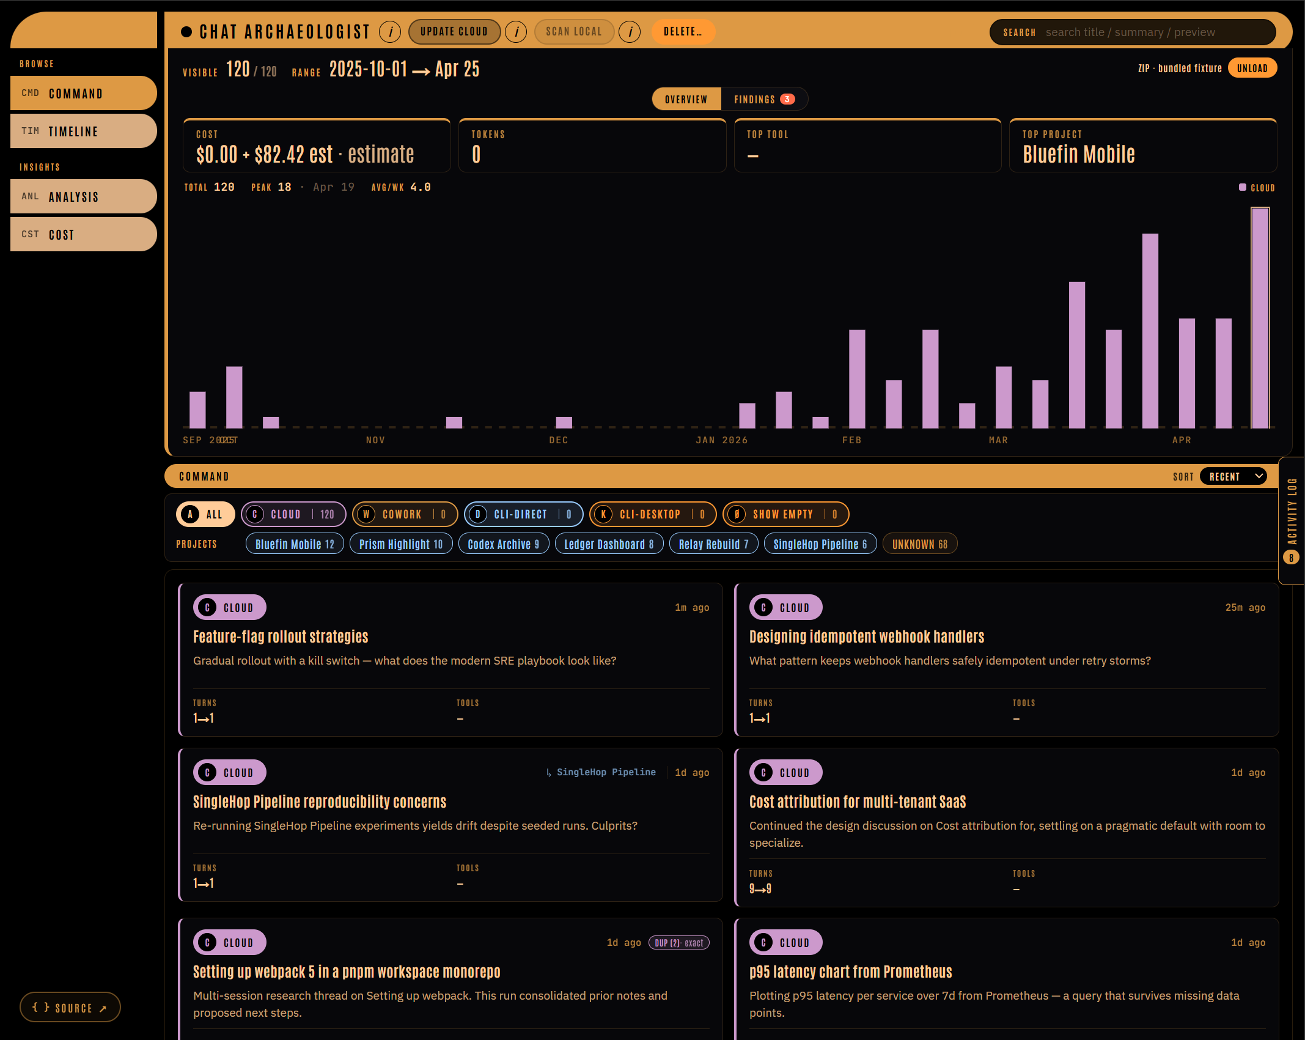Screen dimensions: 1305x1040
Task: Click Cloud badge on SingleHop reproducibility card
Action: point(230,772)
